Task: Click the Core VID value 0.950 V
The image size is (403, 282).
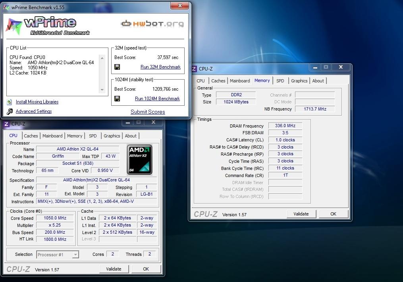Action: coord(105,170)
